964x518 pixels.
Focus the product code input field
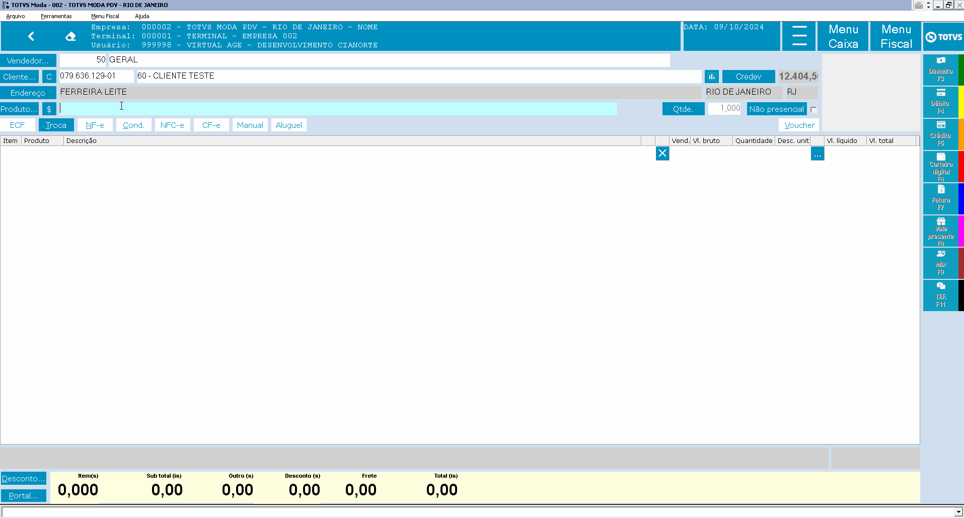tap(338, 109)
